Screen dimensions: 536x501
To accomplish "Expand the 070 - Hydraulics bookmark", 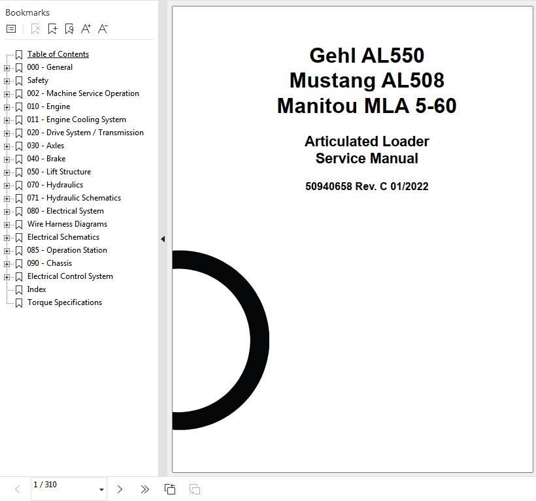I will 7,186.
